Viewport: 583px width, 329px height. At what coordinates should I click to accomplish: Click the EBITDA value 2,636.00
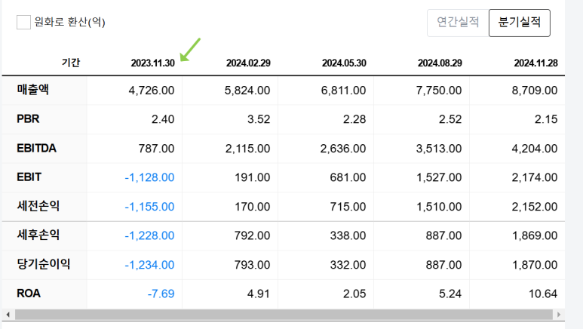tap(343, 149)
